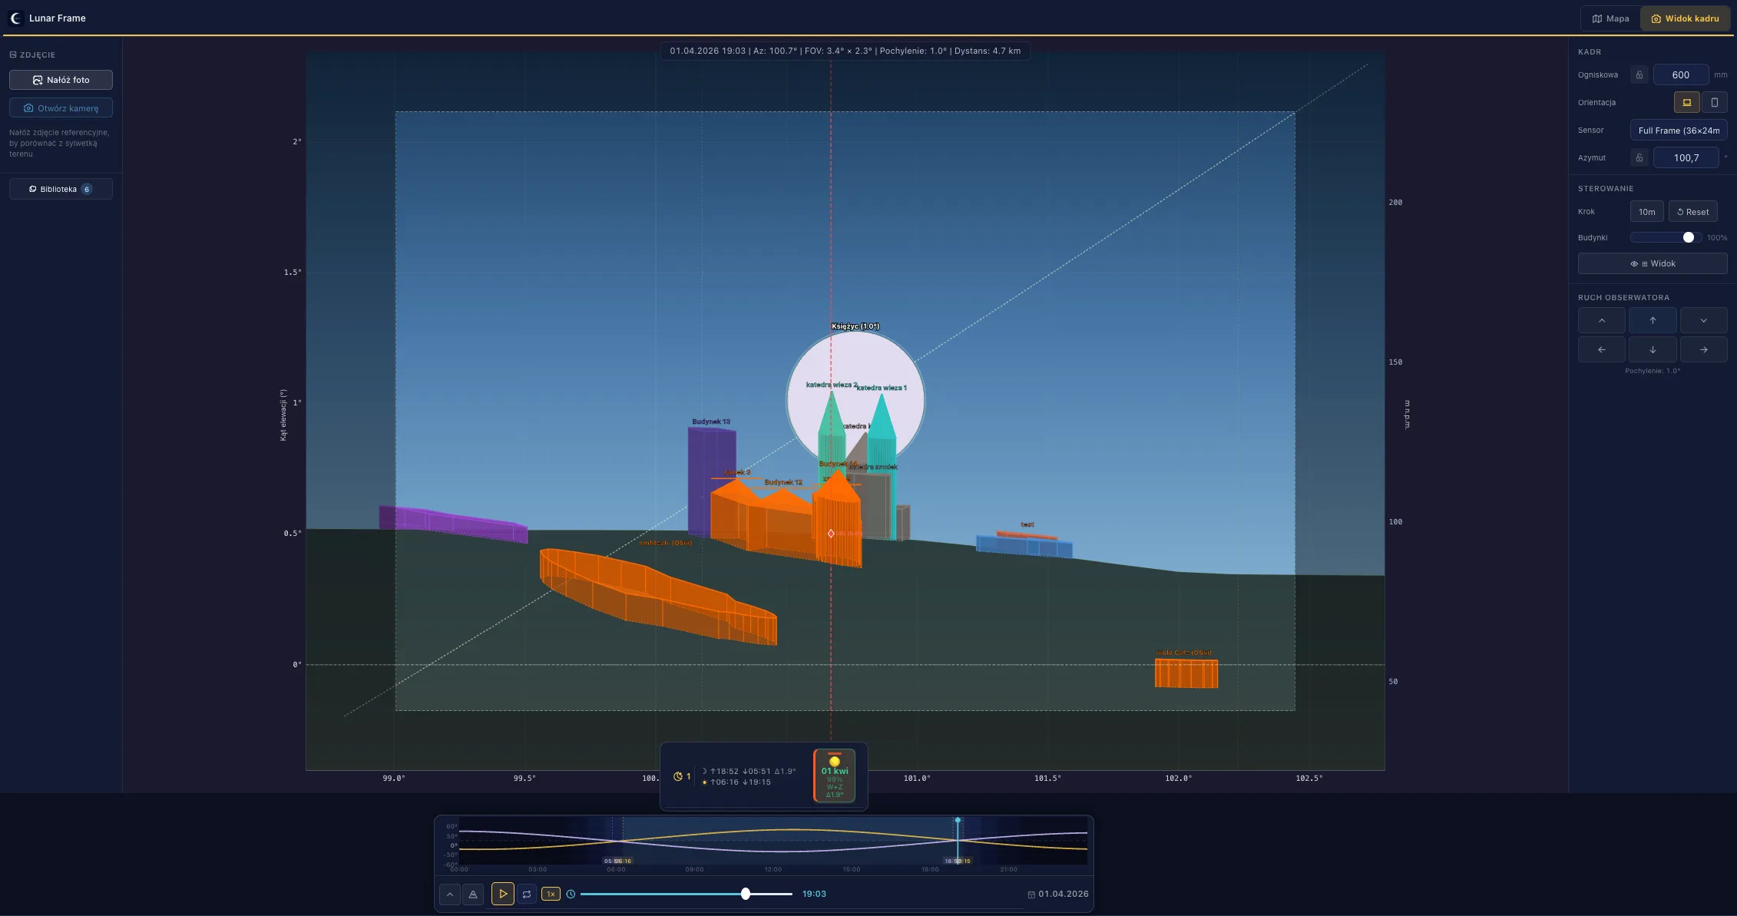Click the clock icon beside time slider

click(x=571, y=894)
